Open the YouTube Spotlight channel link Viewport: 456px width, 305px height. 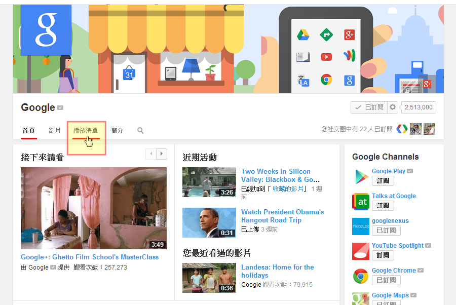tap(398, 246)
